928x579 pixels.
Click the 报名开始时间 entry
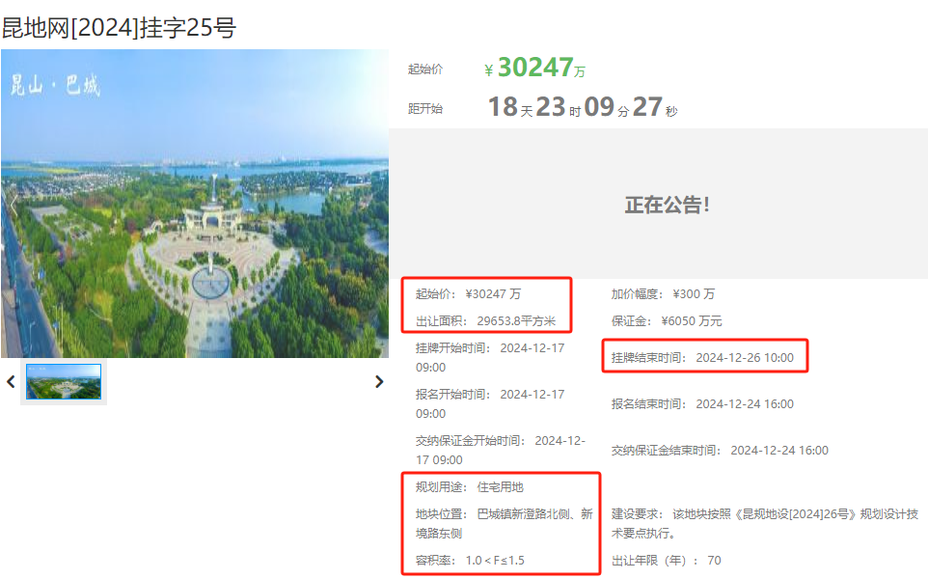click(490, 403)
